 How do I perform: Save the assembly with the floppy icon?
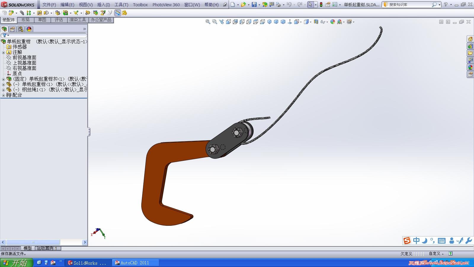254,4
